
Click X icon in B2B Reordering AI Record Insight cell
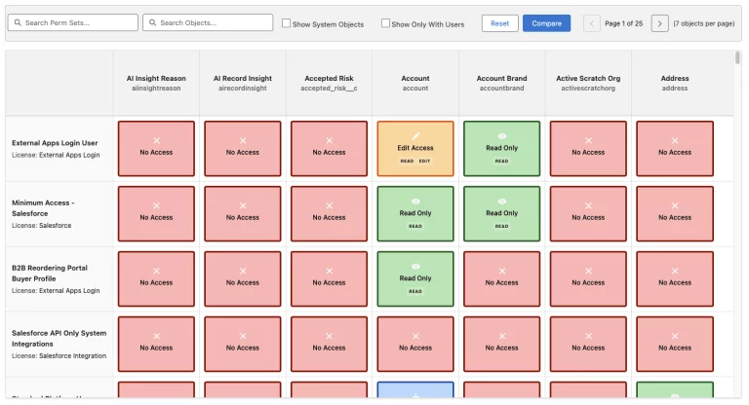tap(243, 271)
